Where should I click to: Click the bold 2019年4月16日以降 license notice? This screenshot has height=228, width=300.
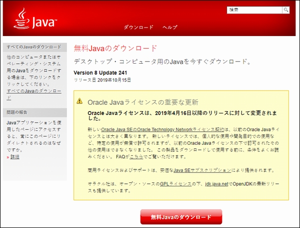click(x=182, y=116)
